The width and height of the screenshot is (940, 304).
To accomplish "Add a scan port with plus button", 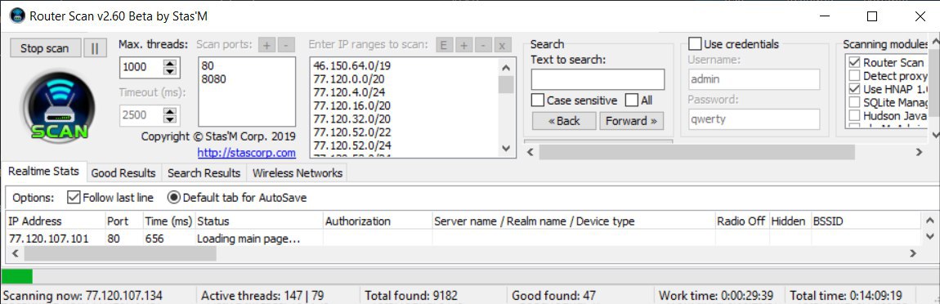I will click(x=266, y=45).
